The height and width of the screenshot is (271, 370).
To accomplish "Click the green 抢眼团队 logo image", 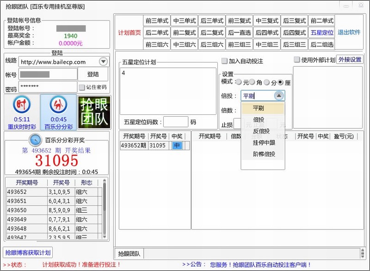I will click(94, 112).
